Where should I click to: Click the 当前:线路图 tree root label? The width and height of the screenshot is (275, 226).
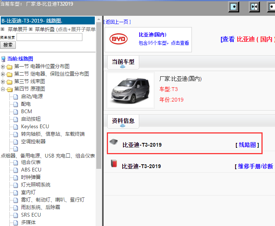click(x=20, y=59)
